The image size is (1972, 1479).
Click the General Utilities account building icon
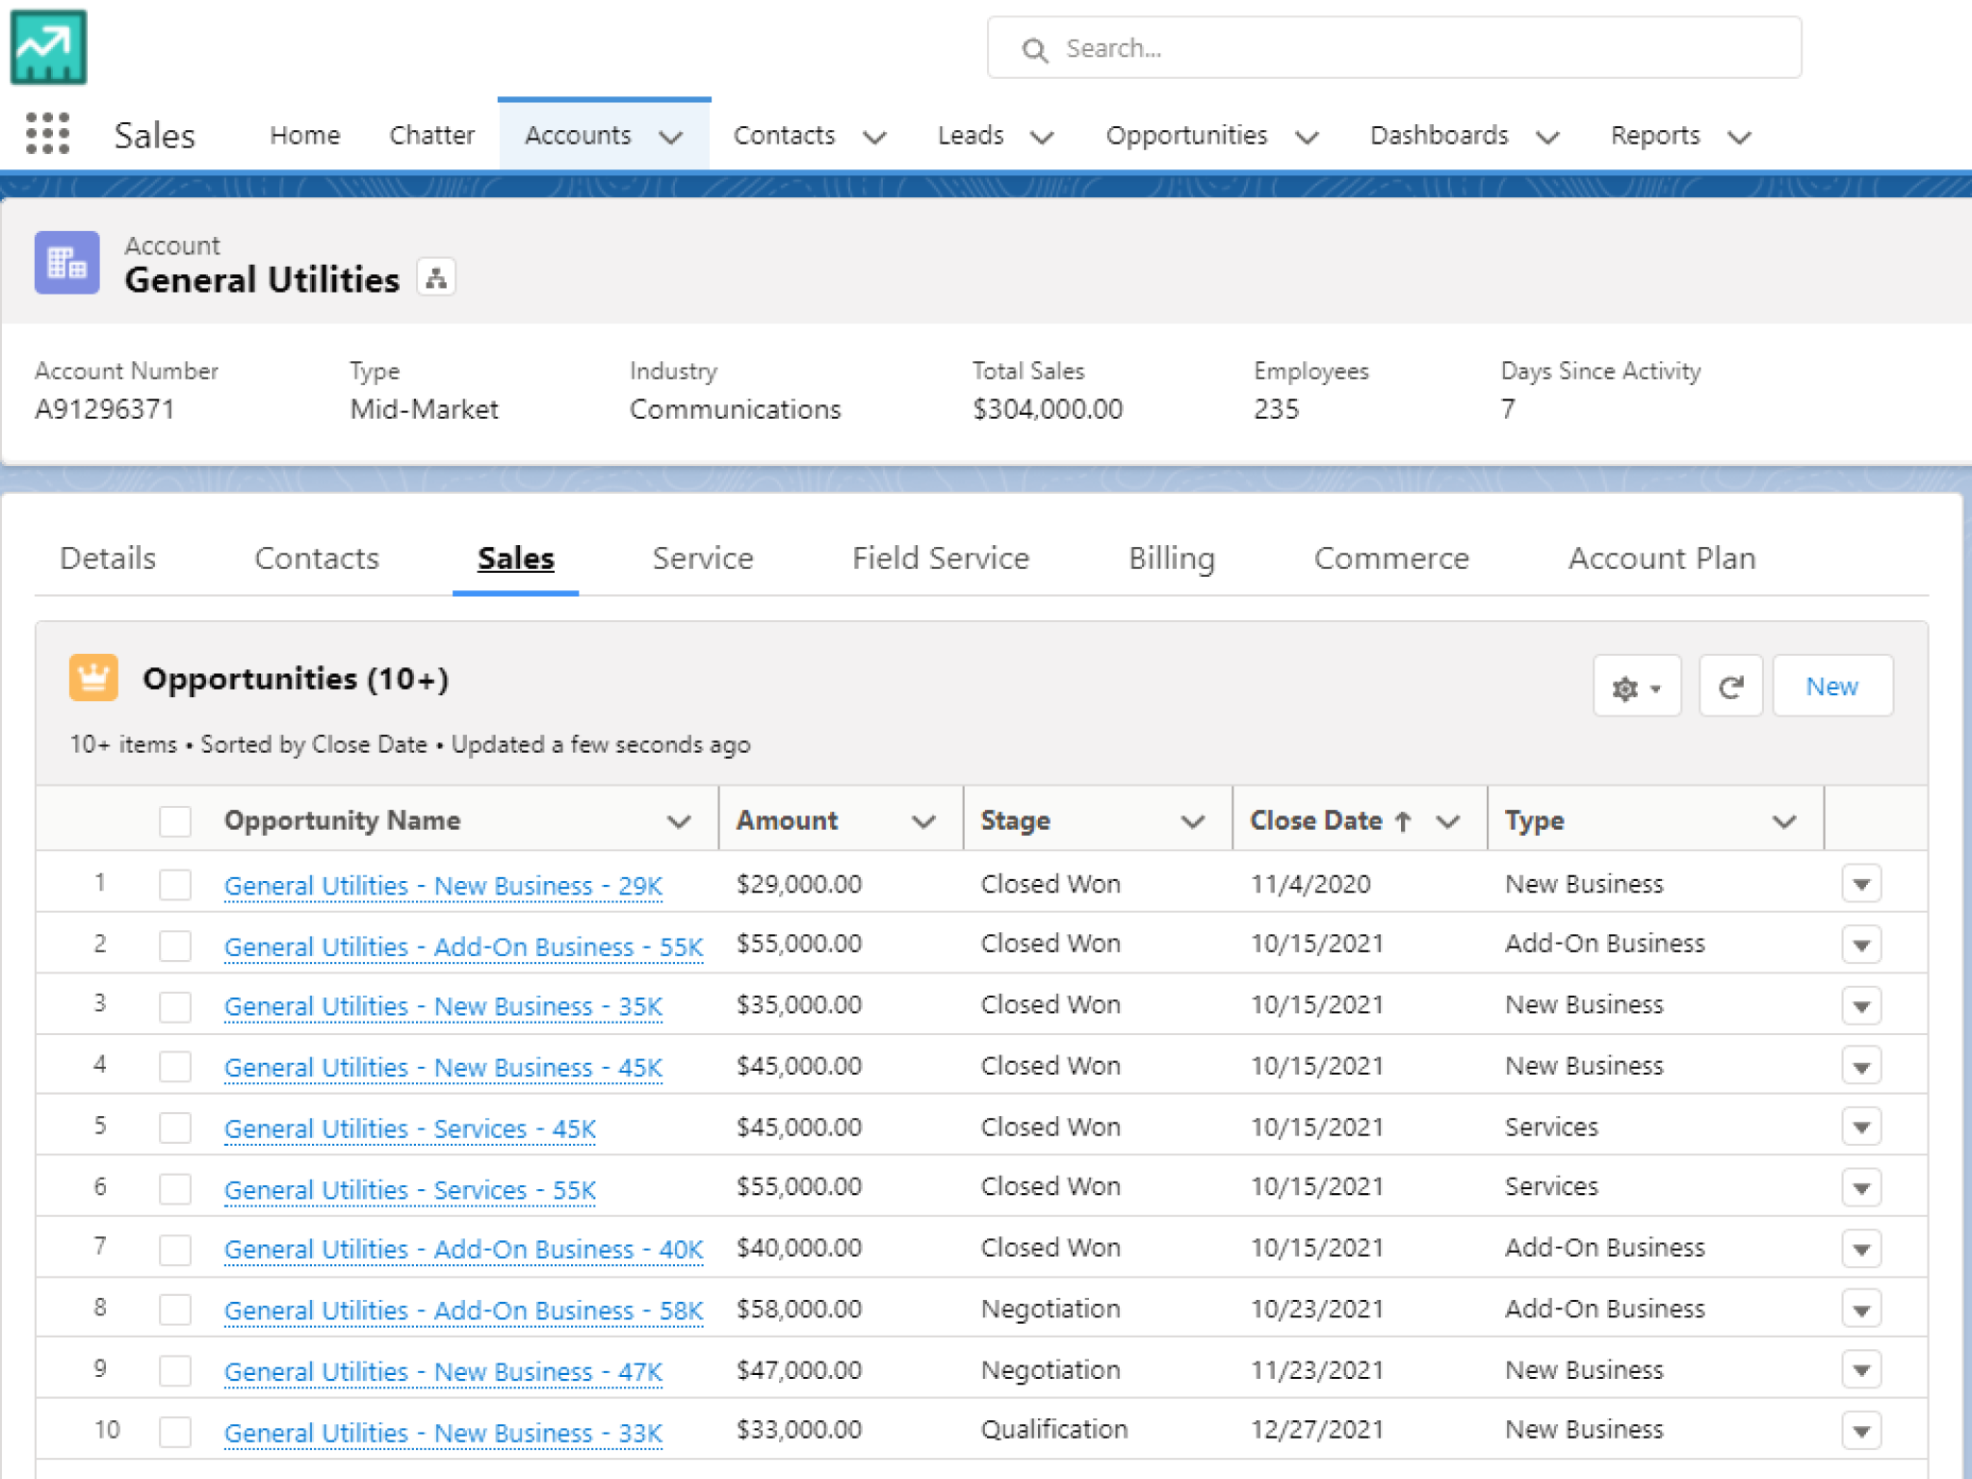click(67, 263)
